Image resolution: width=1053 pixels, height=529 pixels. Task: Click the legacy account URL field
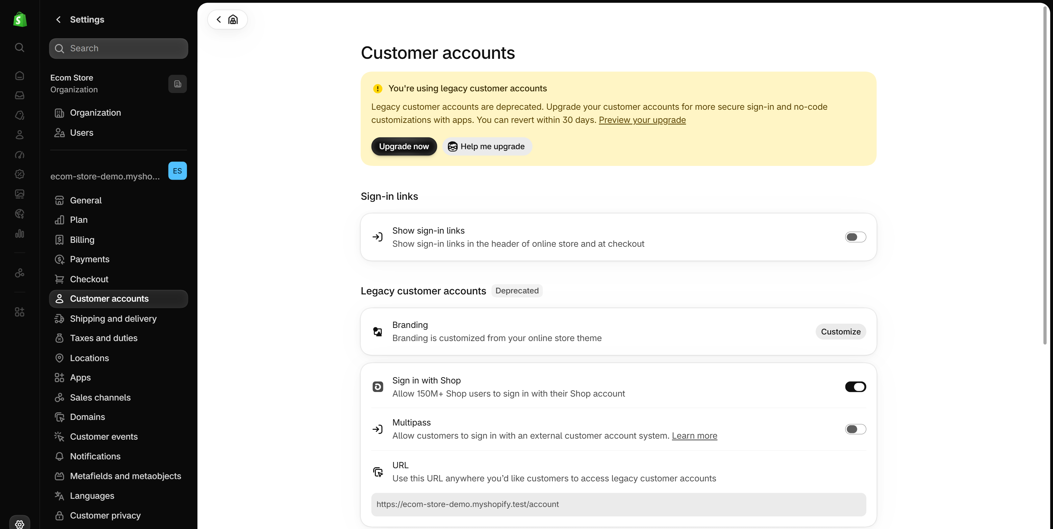coord(618,504)
